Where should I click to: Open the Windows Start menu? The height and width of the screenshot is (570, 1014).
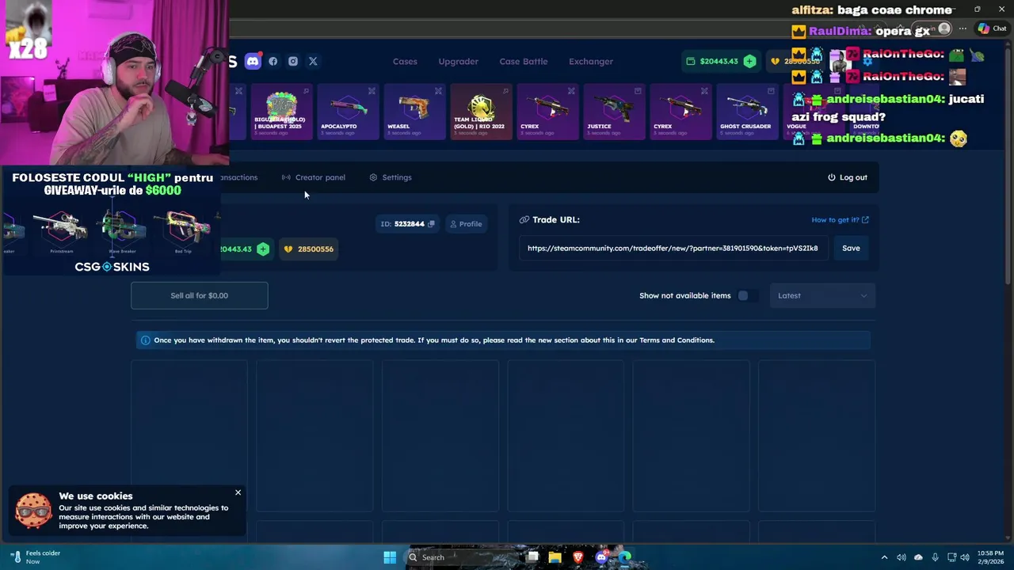[390, 557]
